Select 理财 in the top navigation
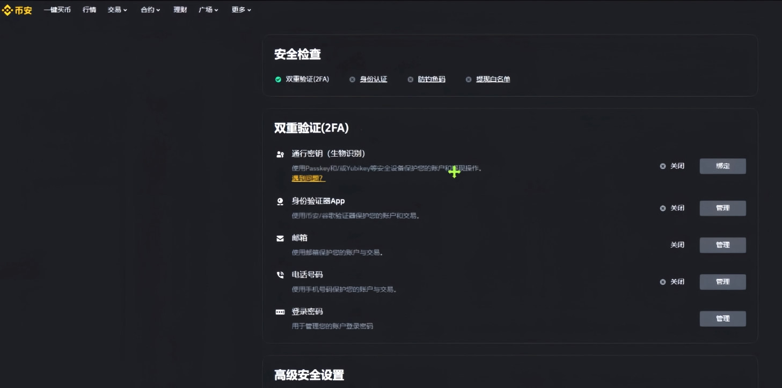The image size is (782, 388). point(180,9)
